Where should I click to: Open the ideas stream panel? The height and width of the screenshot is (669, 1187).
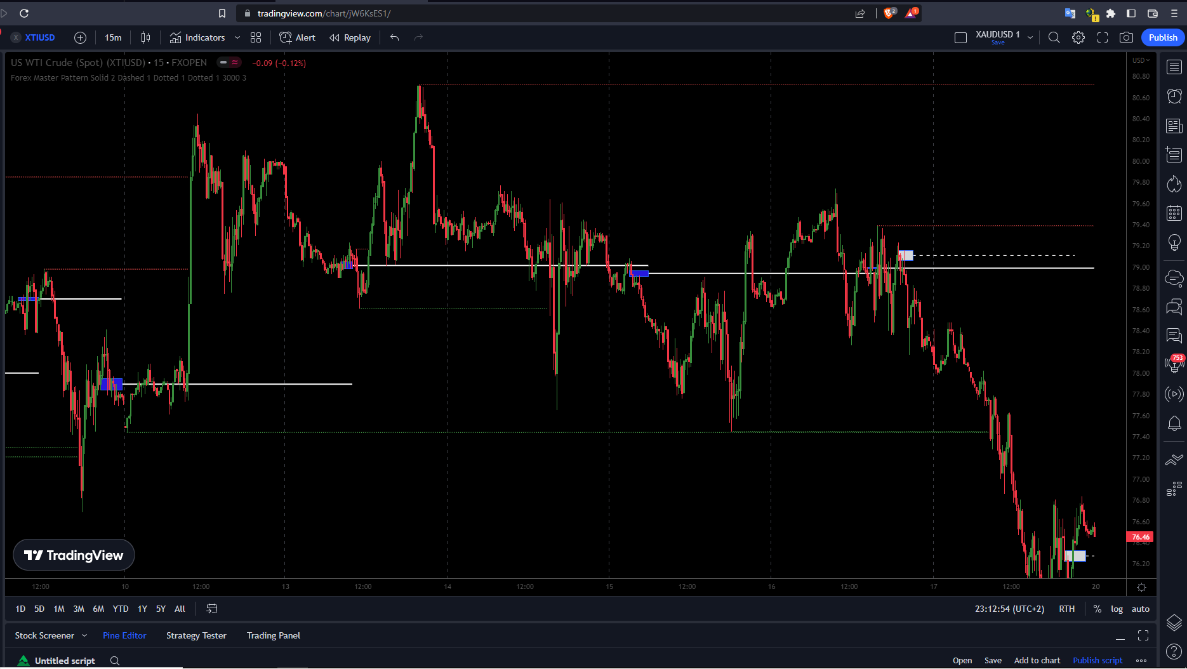pyautogui.click(x=1174, y=336)
